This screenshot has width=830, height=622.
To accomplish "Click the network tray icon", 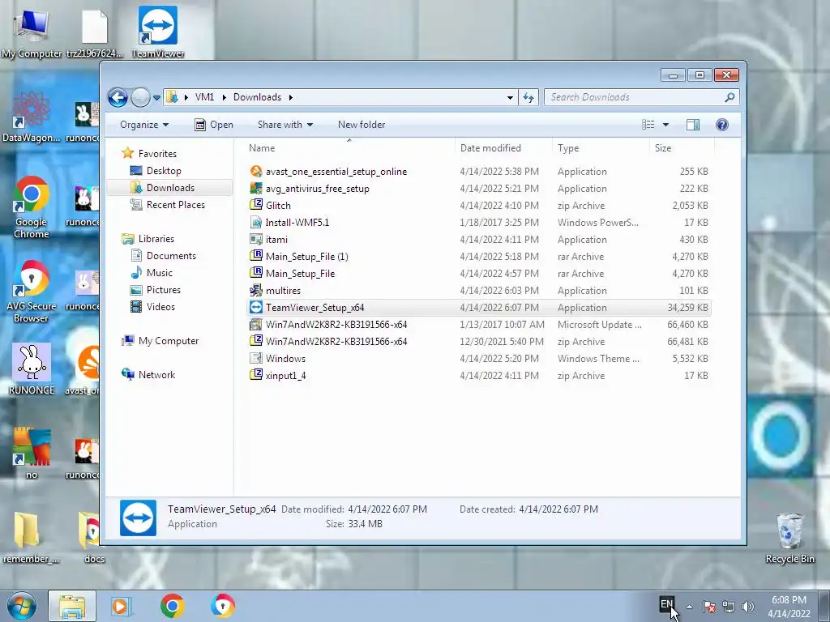I will click(729, 607).
